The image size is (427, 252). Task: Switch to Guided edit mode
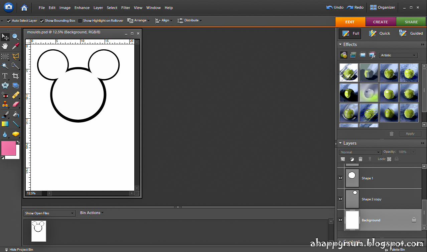pyautogui.click(x=411, y=33)
